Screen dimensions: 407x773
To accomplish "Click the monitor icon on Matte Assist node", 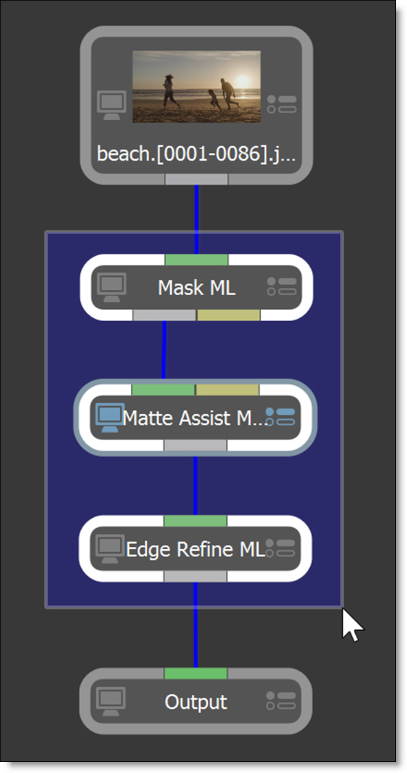I will click(110, 417).
